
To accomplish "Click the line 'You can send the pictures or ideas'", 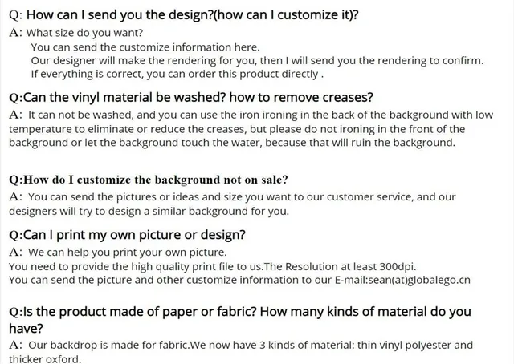I will tap(232, 197).
